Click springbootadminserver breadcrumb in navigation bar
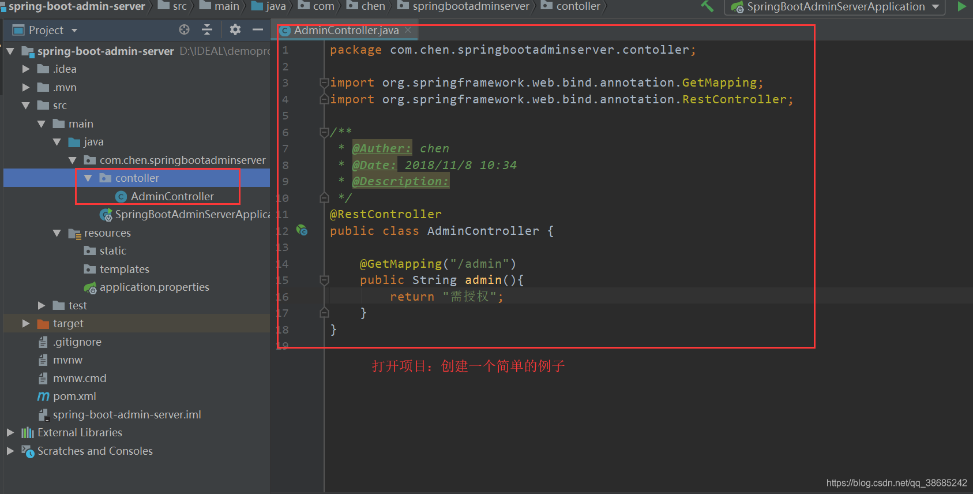This screenshot has width=973, height=494. (x=471, y=6)
